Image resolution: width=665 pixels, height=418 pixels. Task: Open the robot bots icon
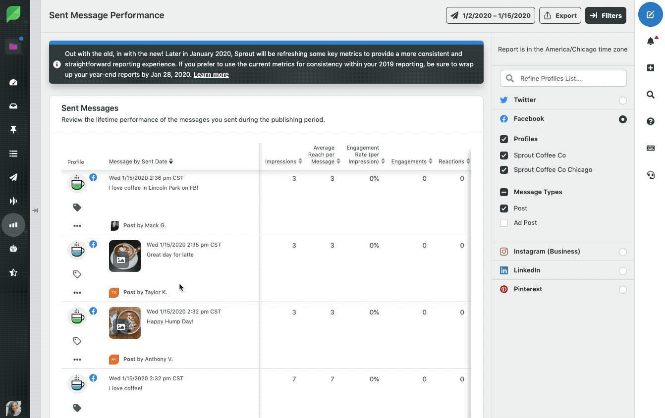(x=13, y=249)
